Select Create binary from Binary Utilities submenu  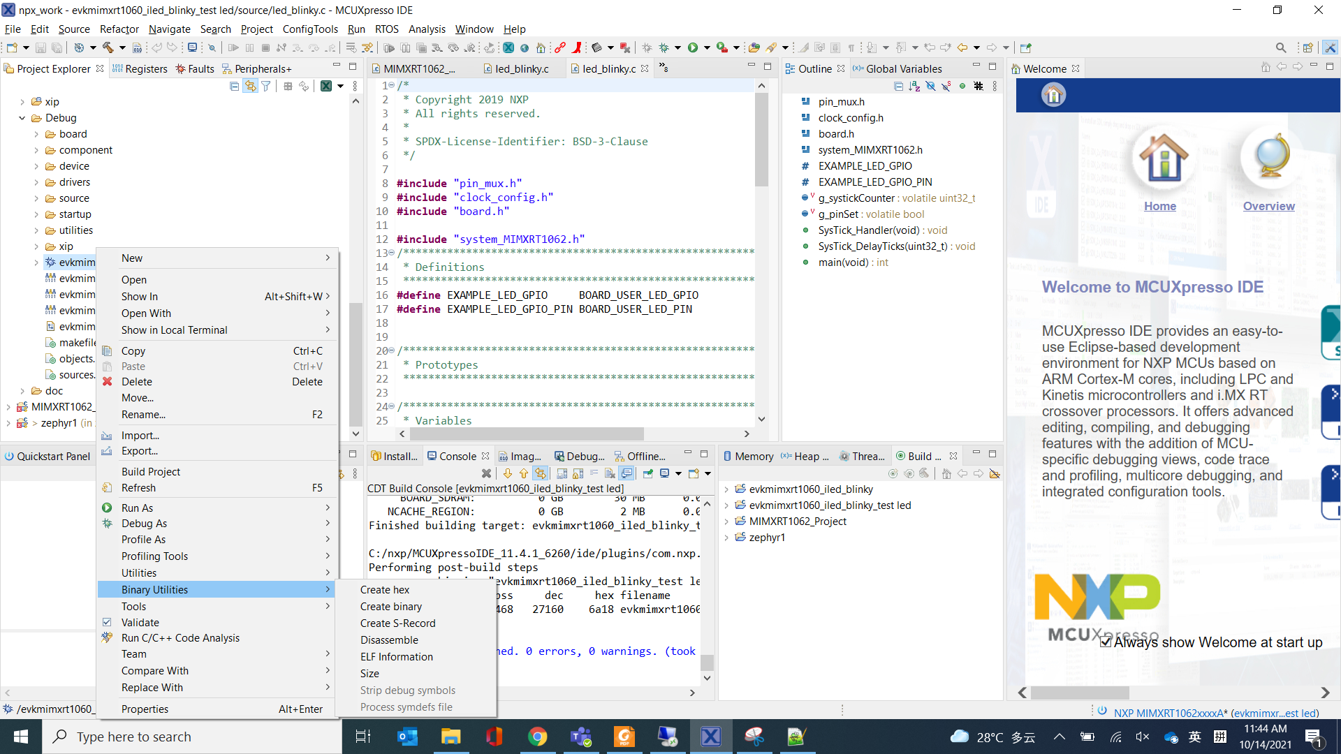pos(390,607)
